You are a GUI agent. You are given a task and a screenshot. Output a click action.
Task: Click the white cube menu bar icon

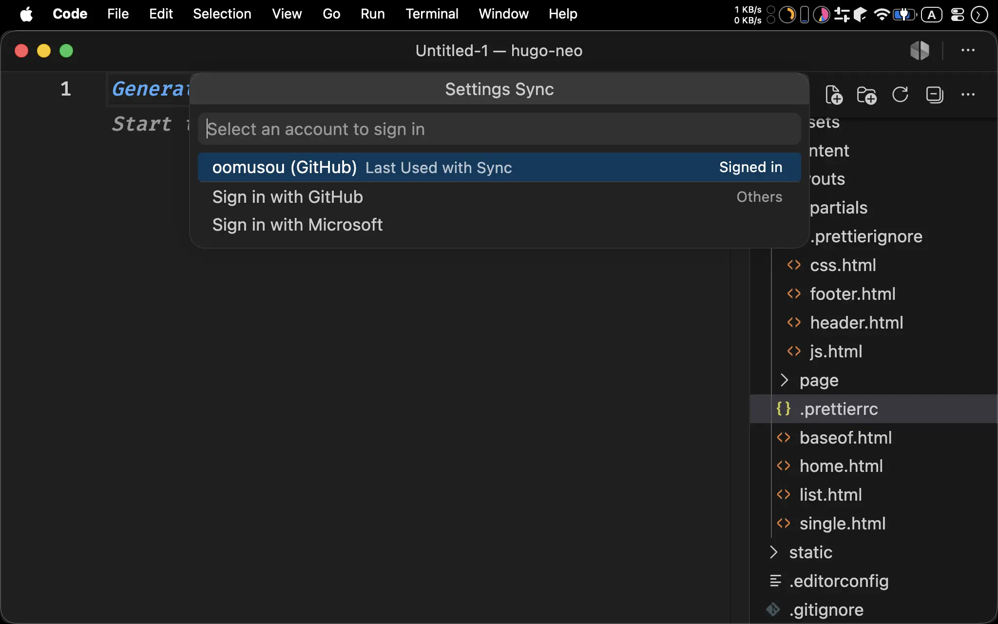[x=861, y=15]
